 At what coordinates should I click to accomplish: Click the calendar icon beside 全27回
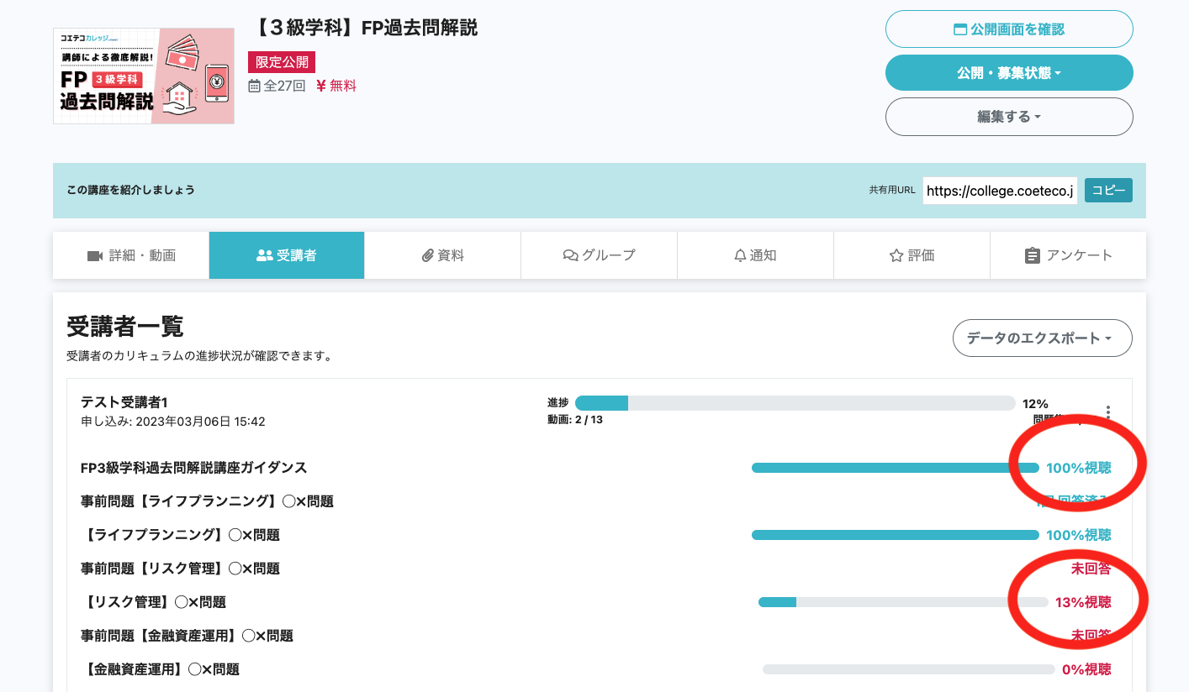(x=254, y=86)
